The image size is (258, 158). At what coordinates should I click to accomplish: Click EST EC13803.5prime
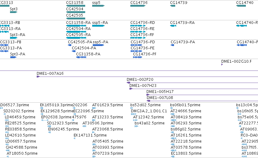coord(173,156)
